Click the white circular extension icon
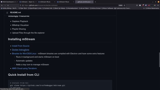Image resolution: width=160 pixels, height=90 pixels. pyautogui.click(x=140, y=5)
